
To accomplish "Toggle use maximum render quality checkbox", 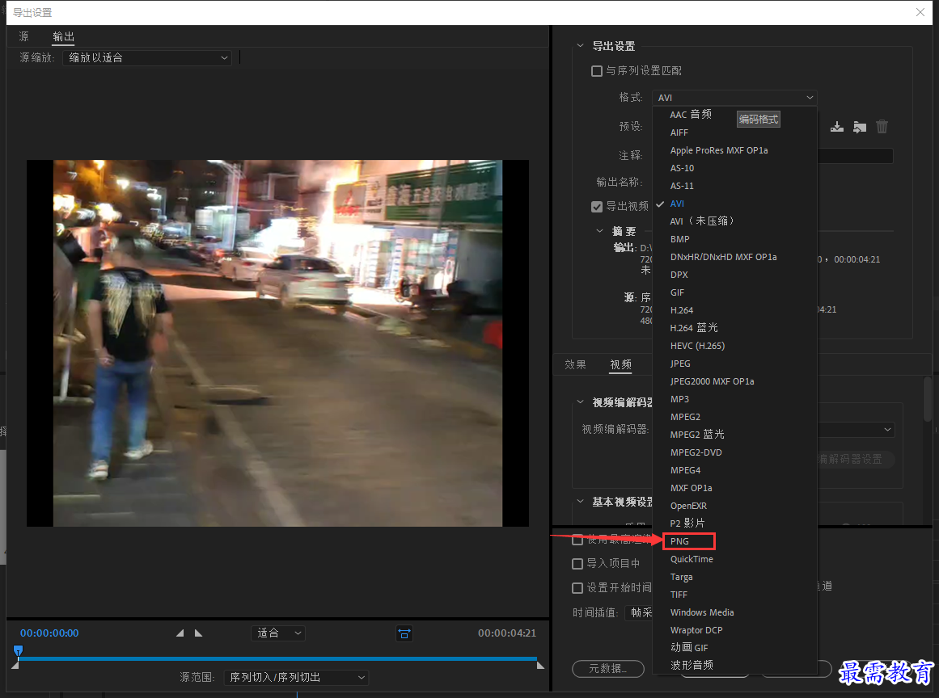I will [577, 540].
